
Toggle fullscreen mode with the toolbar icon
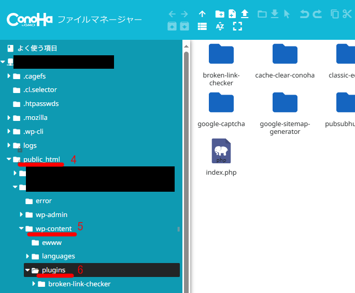click(237, 26)
